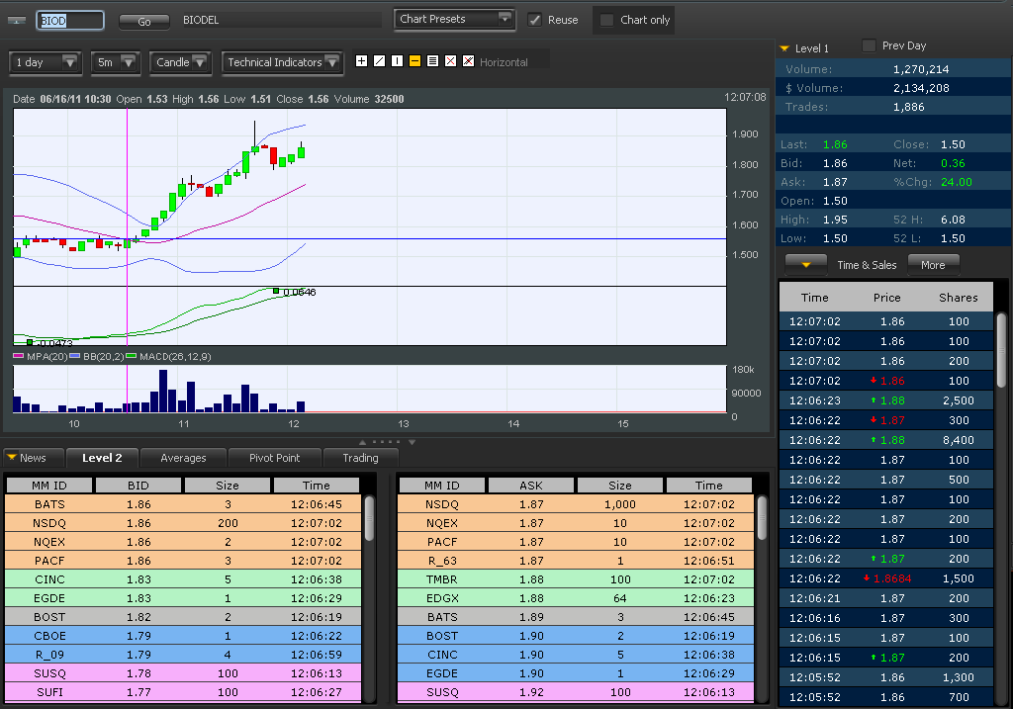Click the magenta MPA(20) legend swatch
The width and height of the screenshot is (1013, 709).
[18, 356]
